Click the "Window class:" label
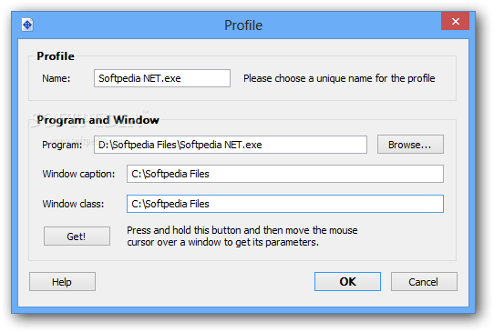 pos(73,204)
